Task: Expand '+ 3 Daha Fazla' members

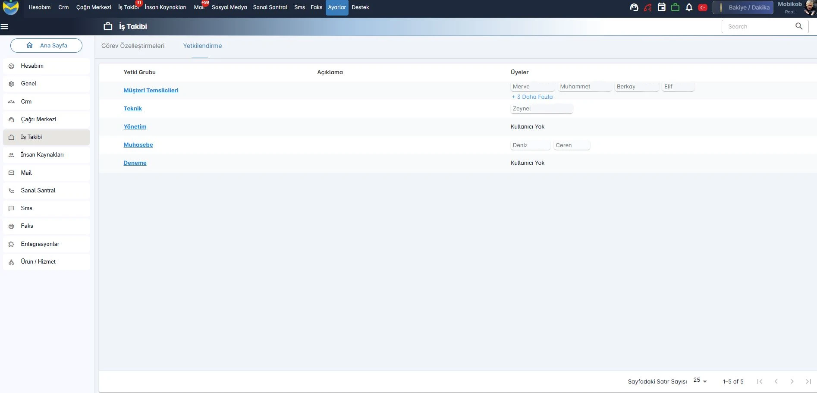Action: [x=532, y=97]
